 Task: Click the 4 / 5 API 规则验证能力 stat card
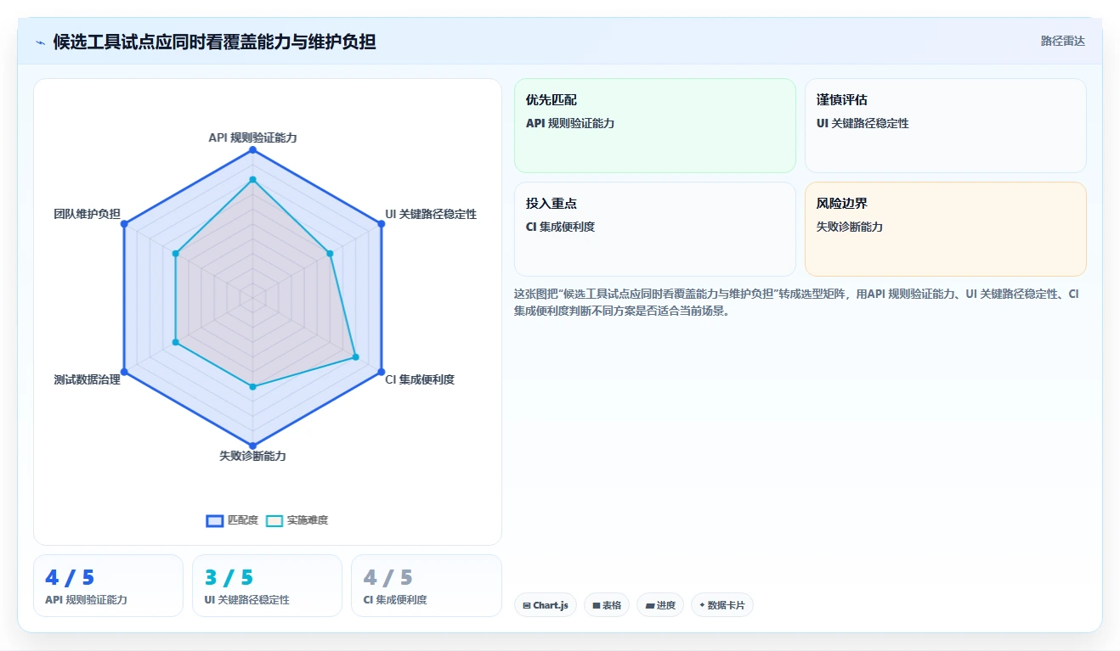(x=108, y=586)
